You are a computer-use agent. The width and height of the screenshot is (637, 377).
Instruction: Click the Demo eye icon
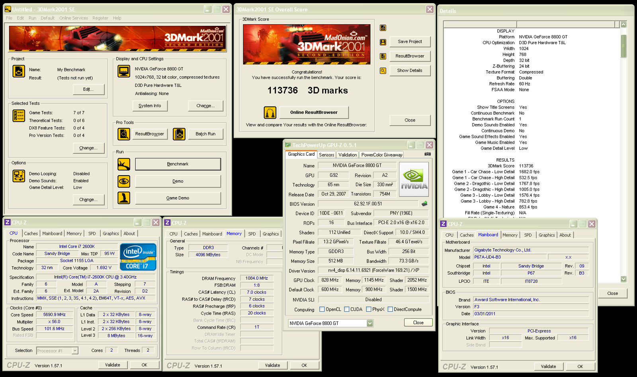point(124,181)
